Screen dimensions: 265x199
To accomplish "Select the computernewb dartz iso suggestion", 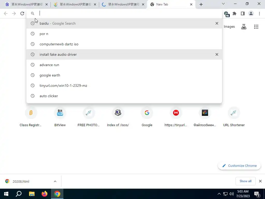I will [124, 44].
